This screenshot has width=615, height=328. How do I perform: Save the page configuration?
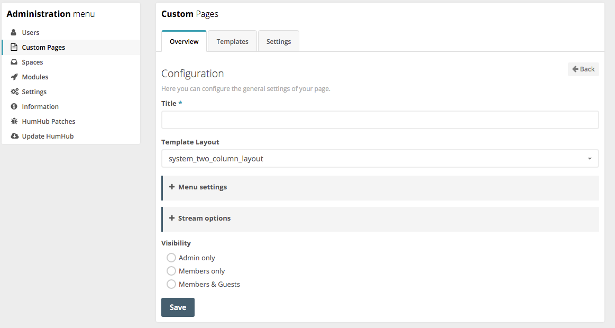click(x=178, y=307)
